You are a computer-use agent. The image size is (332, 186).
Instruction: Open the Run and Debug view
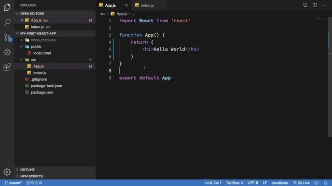tap(7, 52)
